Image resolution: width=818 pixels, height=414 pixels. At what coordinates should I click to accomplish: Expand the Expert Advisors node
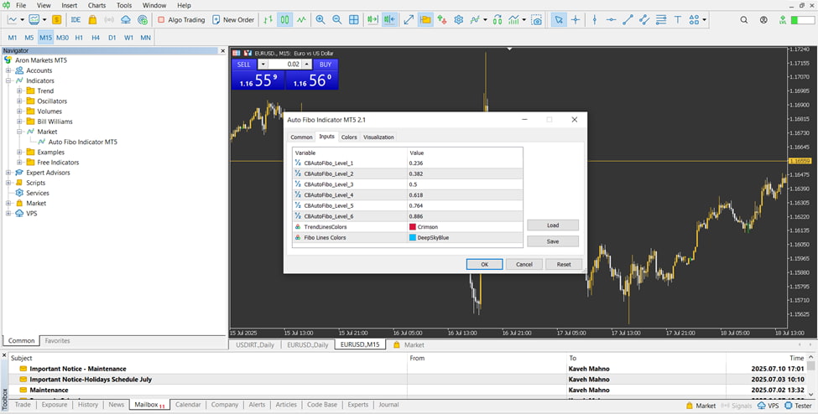click(x=8, y=173)
